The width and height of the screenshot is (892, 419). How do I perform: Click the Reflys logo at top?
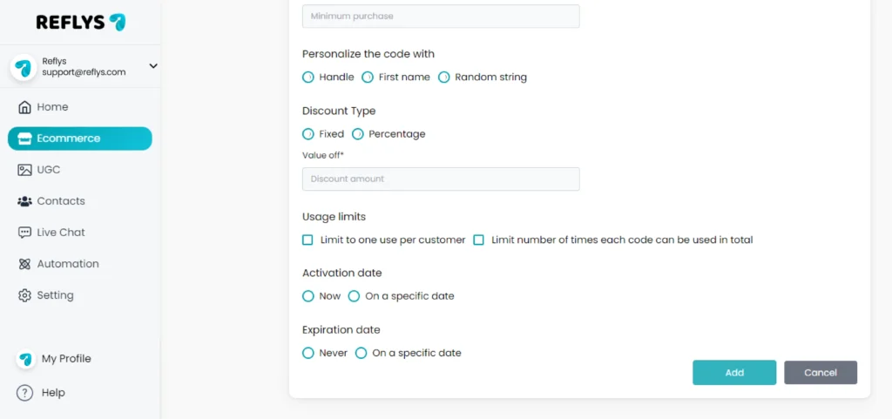point(81,22)
